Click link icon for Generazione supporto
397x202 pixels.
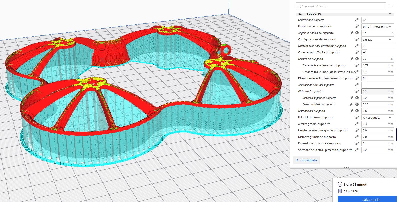coord(357,20)
